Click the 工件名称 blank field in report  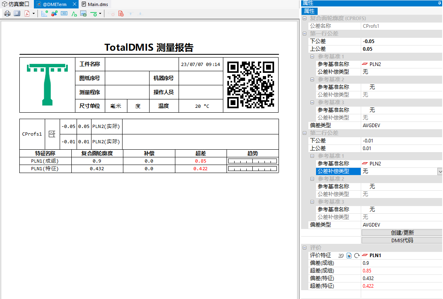point(142,64)
